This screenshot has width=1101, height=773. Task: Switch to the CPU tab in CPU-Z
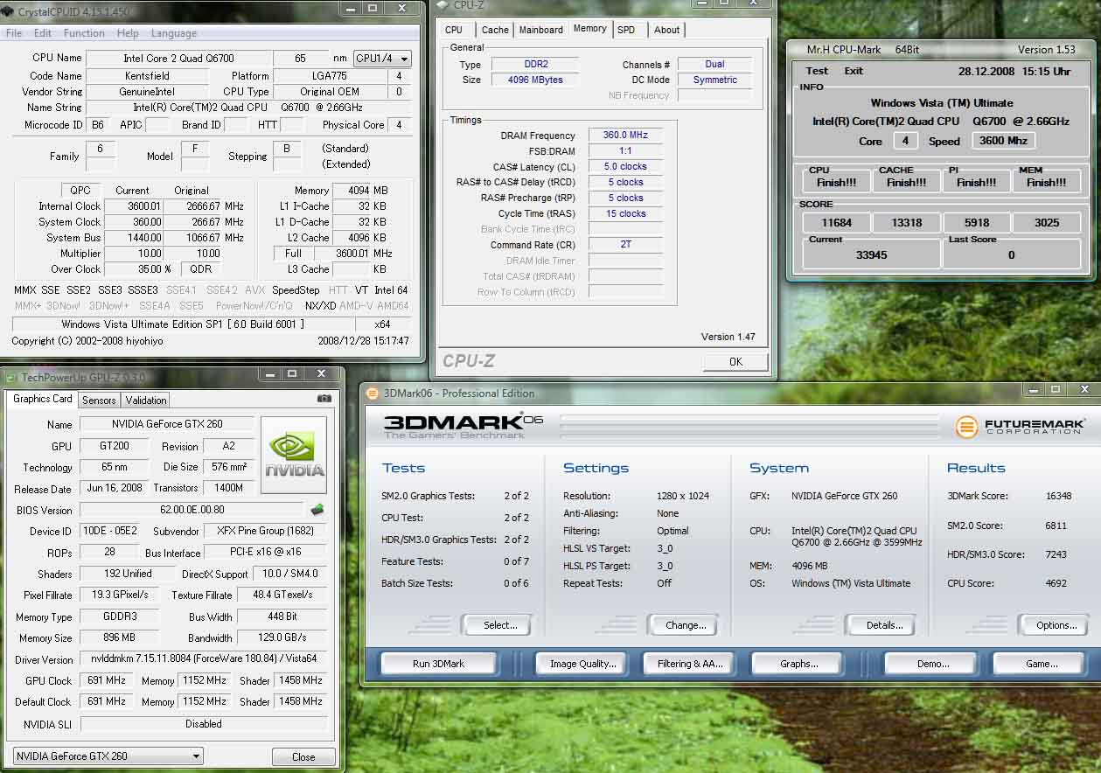point(454,30)
